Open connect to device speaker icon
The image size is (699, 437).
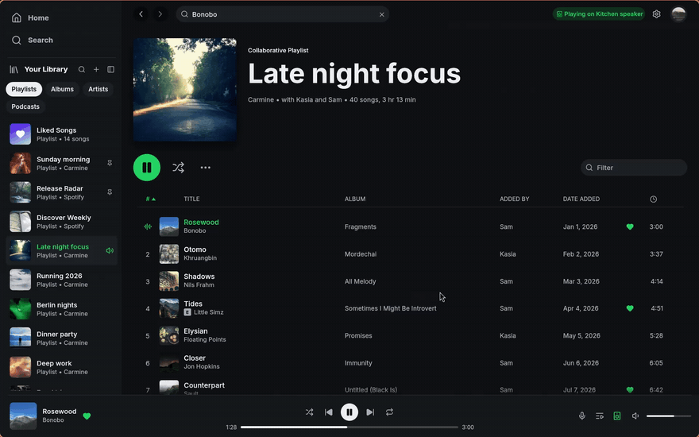click(x=617, y=416)
